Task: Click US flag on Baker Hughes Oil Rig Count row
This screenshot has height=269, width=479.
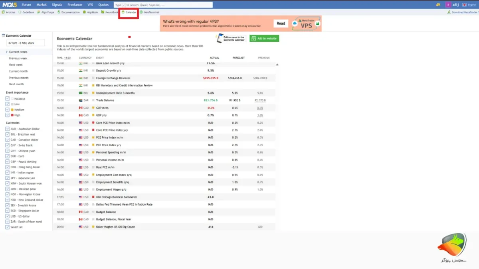Action: tap(81, 227)
